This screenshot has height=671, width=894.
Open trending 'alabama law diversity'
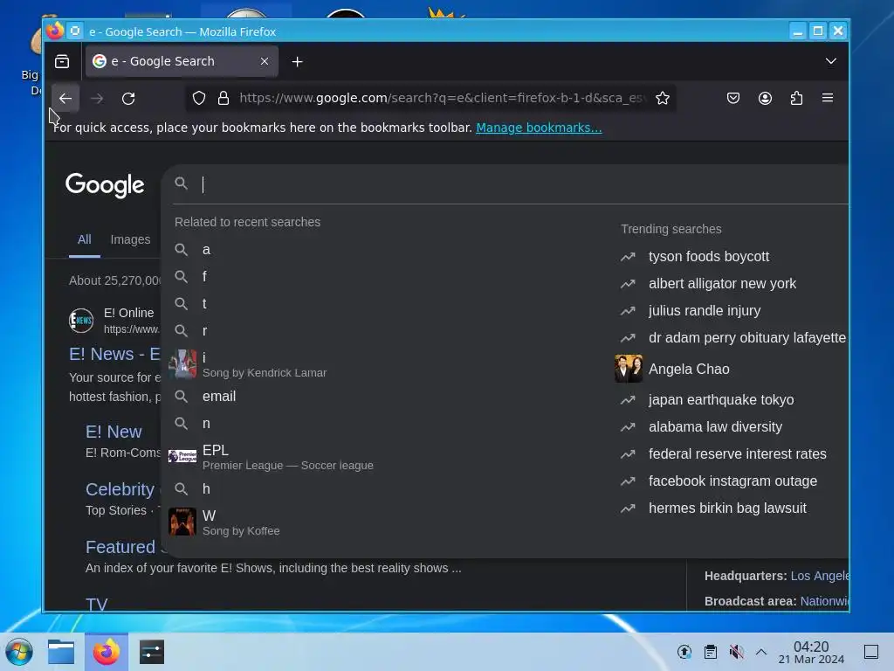715,426
